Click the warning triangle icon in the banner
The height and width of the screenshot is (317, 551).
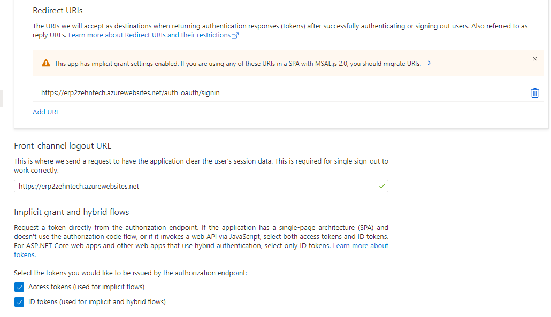[45, 63]
